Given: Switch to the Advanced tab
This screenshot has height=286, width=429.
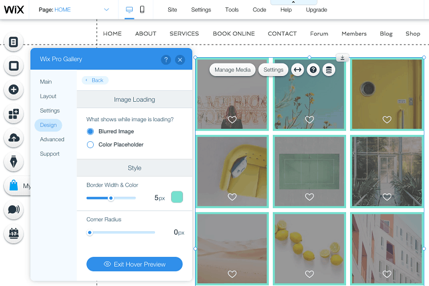Looking at the screenshot, I should click(52, 140).
